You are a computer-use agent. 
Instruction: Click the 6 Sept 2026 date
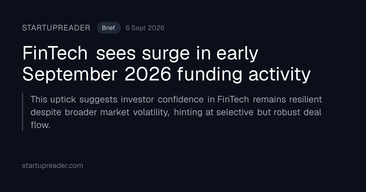tap(145, 28)
